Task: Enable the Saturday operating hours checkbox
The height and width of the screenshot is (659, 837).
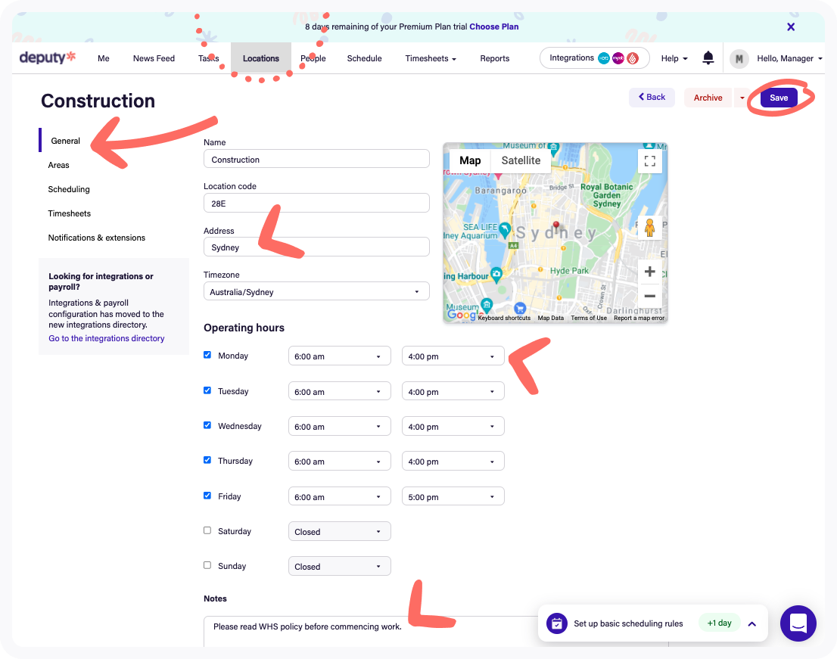Action: 207,530
